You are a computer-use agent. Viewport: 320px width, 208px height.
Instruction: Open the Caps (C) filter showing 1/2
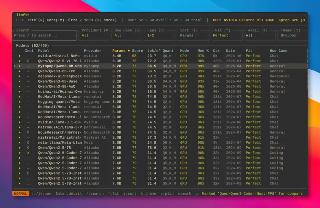[159, 35]
